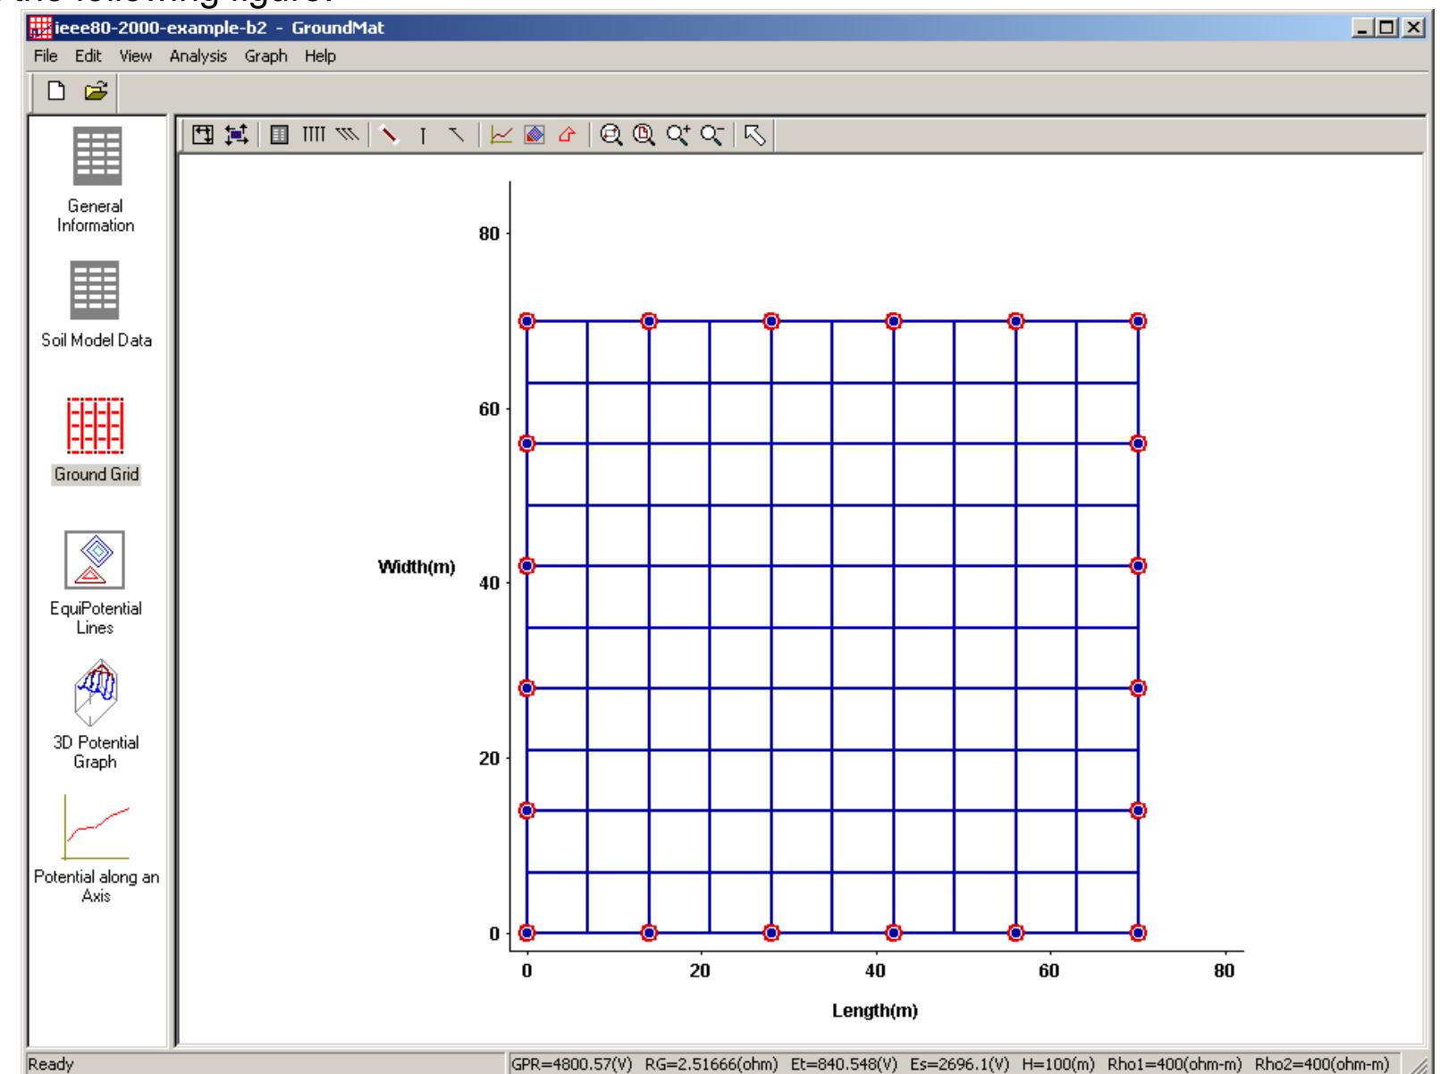This screenshot has height=1074, width=1440.
Task: Select the inclined rod drawing tool
Action: point(454,135)
